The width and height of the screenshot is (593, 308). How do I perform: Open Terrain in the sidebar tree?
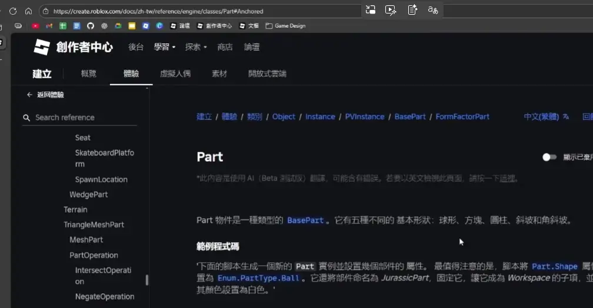(76, 210)
